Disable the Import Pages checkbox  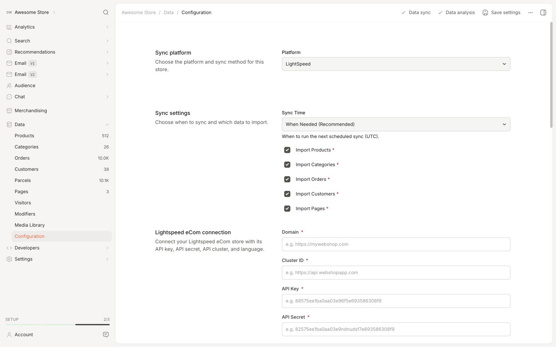point(287,209)
